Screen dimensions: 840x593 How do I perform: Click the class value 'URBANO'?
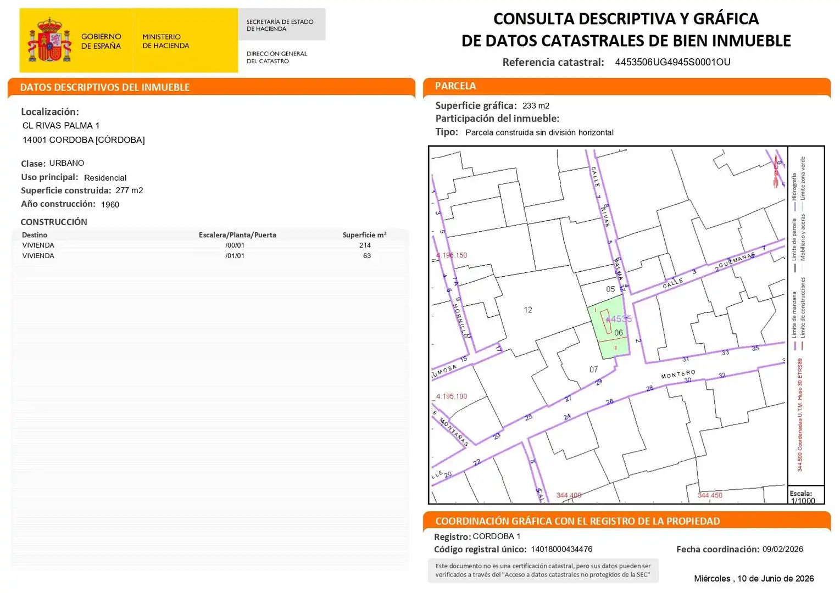point(66,163)
